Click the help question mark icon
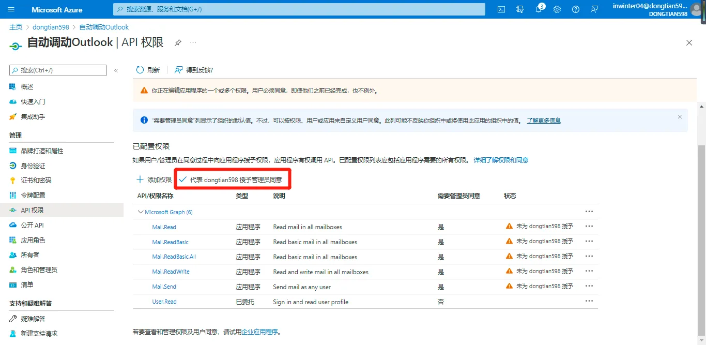Viewport: 706px width, 345px height. tap(576, 9)
